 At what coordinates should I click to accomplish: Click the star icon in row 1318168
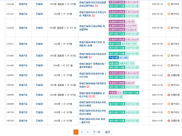coord(169,4)
